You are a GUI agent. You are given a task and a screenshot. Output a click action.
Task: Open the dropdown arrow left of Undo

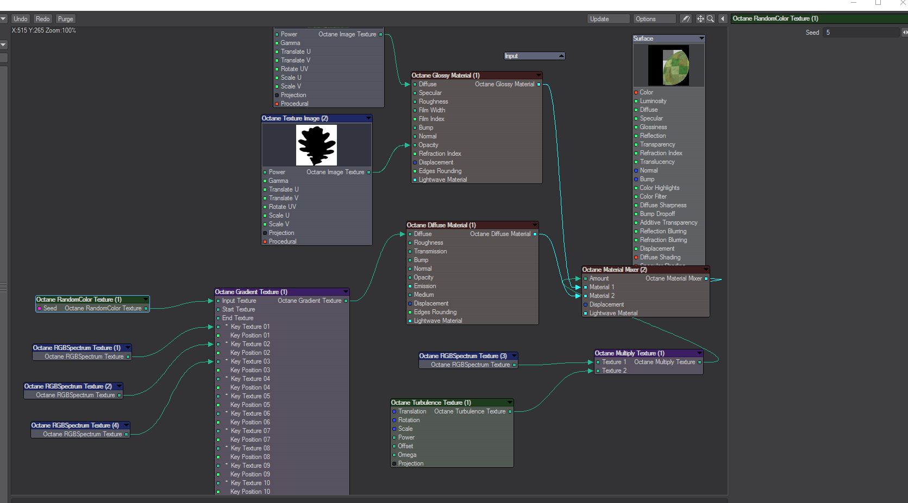[3, 19]
